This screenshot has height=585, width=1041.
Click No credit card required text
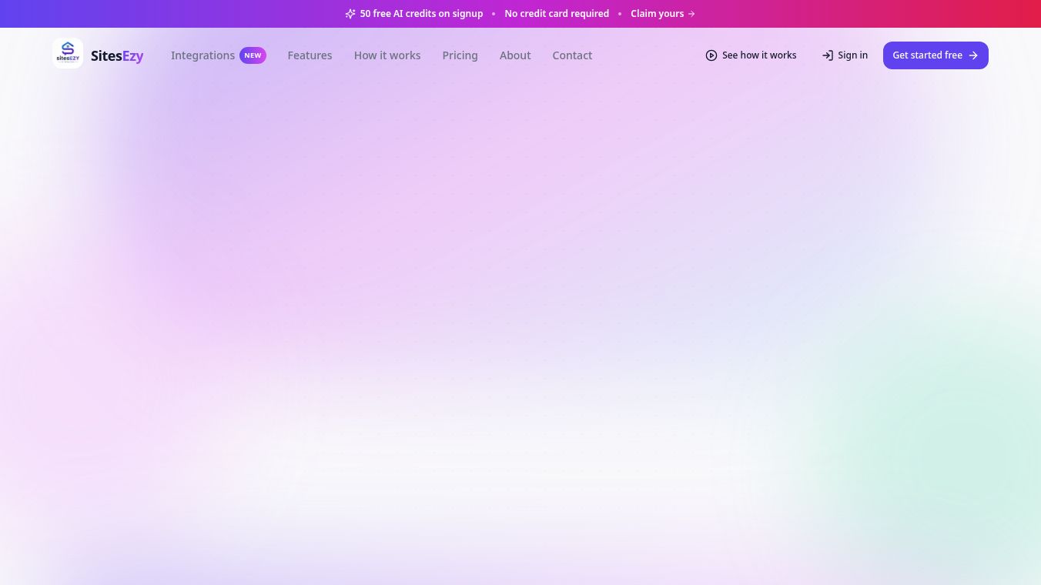point(557,14)
